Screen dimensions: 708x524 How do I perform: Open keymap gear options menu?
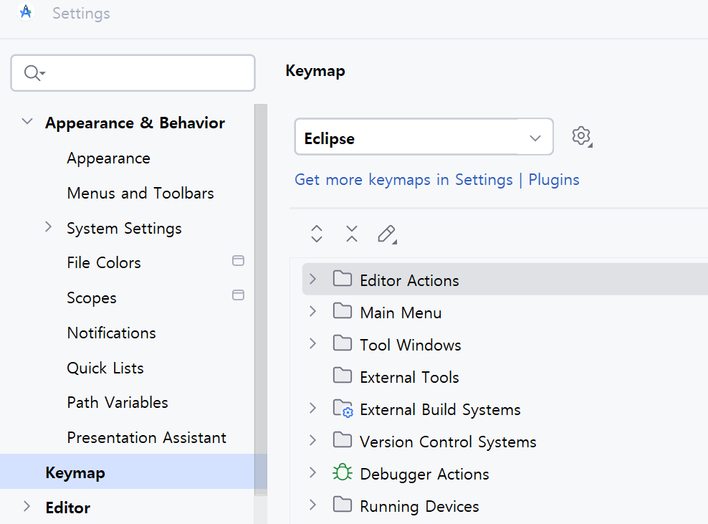(x=582, y=136)
